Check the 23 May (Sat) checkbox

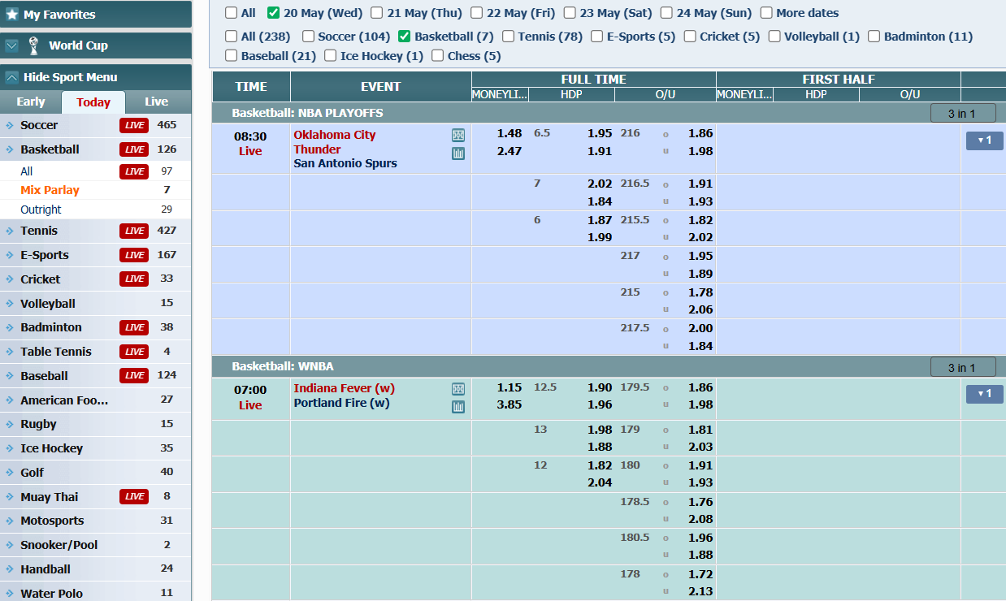[x=570, y=13]
